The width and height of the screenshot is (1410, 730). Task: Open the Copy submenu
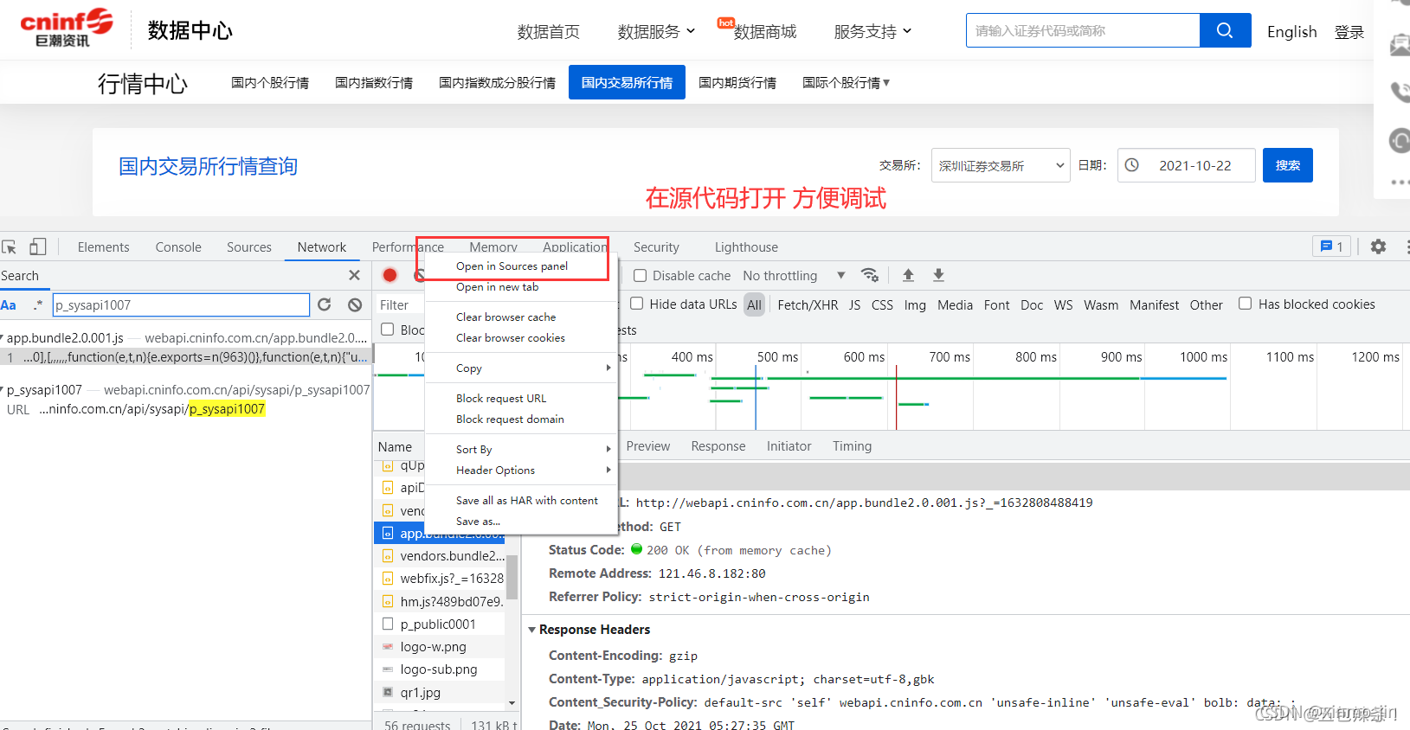click(x=521, y=368)
